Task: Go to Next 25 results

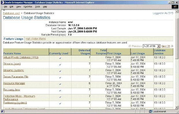Action: pos(166,46)
